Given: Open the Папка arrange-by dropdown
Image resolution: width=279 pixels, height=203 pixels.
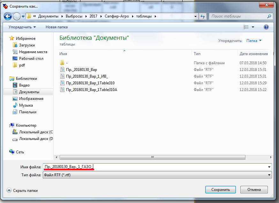Looking at the screenshot, I should [254, 41].
